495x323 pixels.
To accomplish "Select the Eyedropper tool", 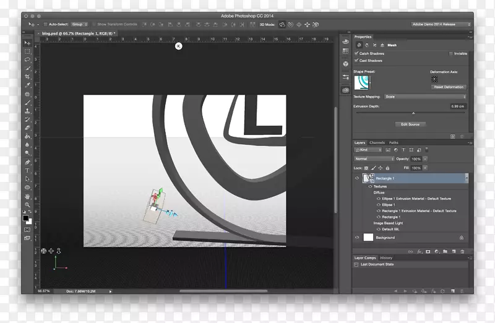I will coord(27,85).
